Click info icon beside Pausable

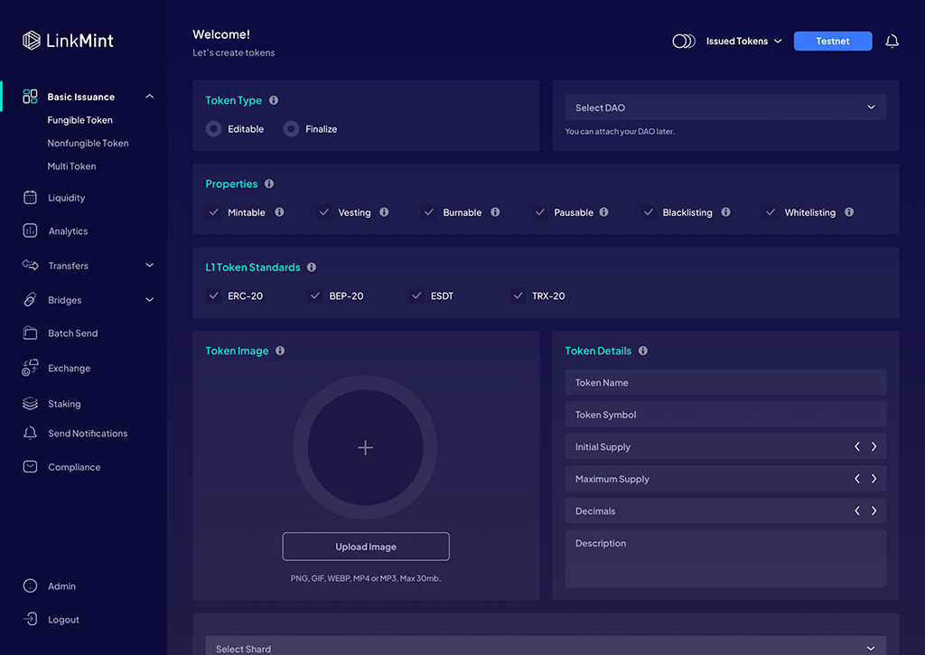(x=604, y=211)
